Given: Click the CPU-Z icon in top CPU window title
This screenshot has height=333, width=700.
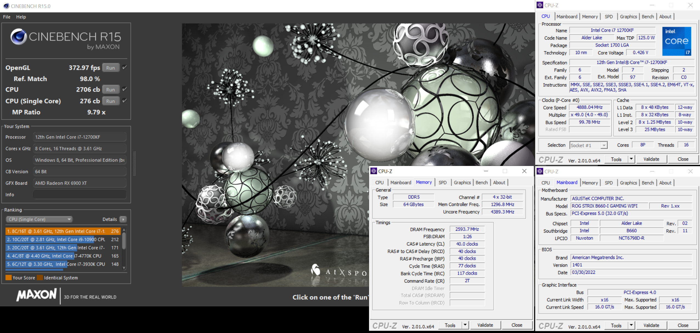Looking at the screenshot, I should pyautogui.click(x=540, y=5).
